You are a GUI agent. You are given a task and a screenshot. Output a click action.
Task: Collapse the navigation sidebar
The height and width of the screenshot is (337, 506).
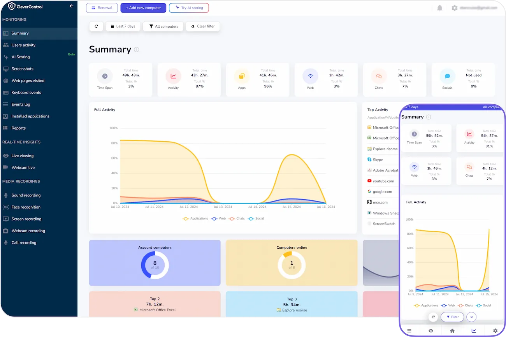tap(71, 6)
